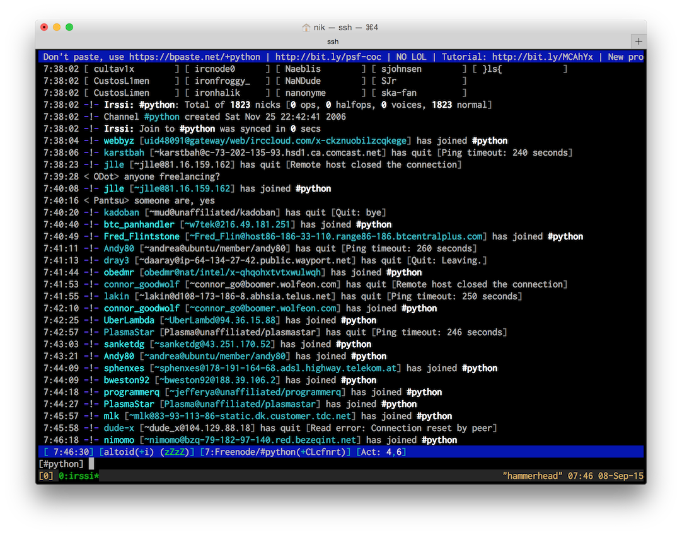Click nick 'lakin' quit line

[116, 296]
